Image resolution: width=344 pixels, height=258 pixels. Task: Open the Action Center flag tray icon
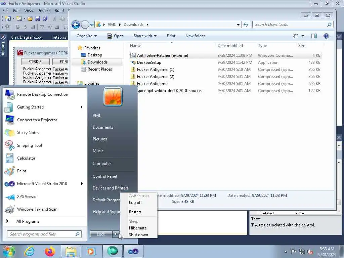click(x=294, y=252)
